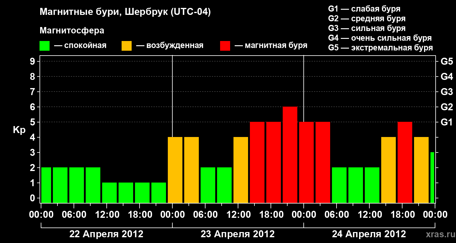456x243 pixels.
Task: Click the red 'магнитная буря' legend swatch
Action: (225, 46)
